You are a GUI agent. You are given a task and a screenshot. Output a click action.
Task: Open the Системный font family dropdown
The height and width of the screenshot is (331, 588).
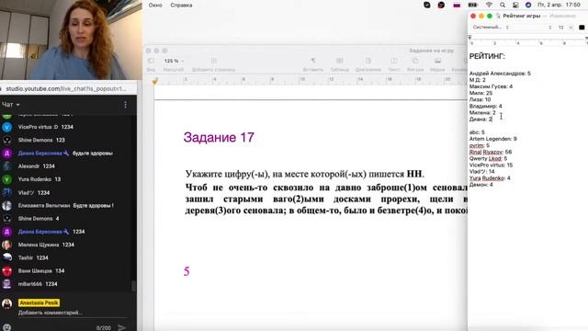491,27
